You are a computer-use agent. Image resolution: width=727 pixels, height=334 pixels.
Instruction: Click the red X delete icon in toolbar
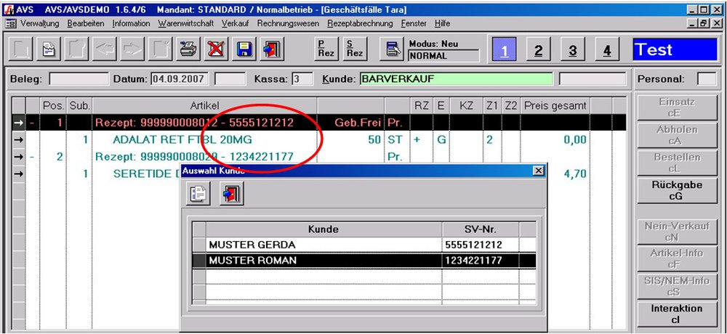(216, 49)
